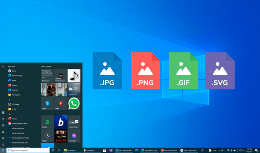Open Documents from the Start rail

tap(3, 119)
